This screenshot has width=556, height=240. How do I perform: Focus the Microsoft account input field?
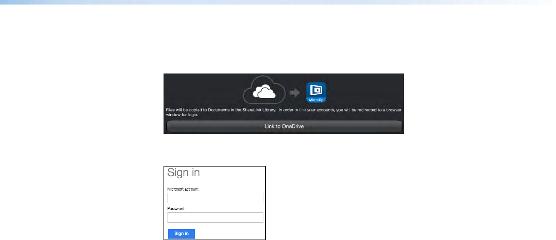tap(215, 198)
